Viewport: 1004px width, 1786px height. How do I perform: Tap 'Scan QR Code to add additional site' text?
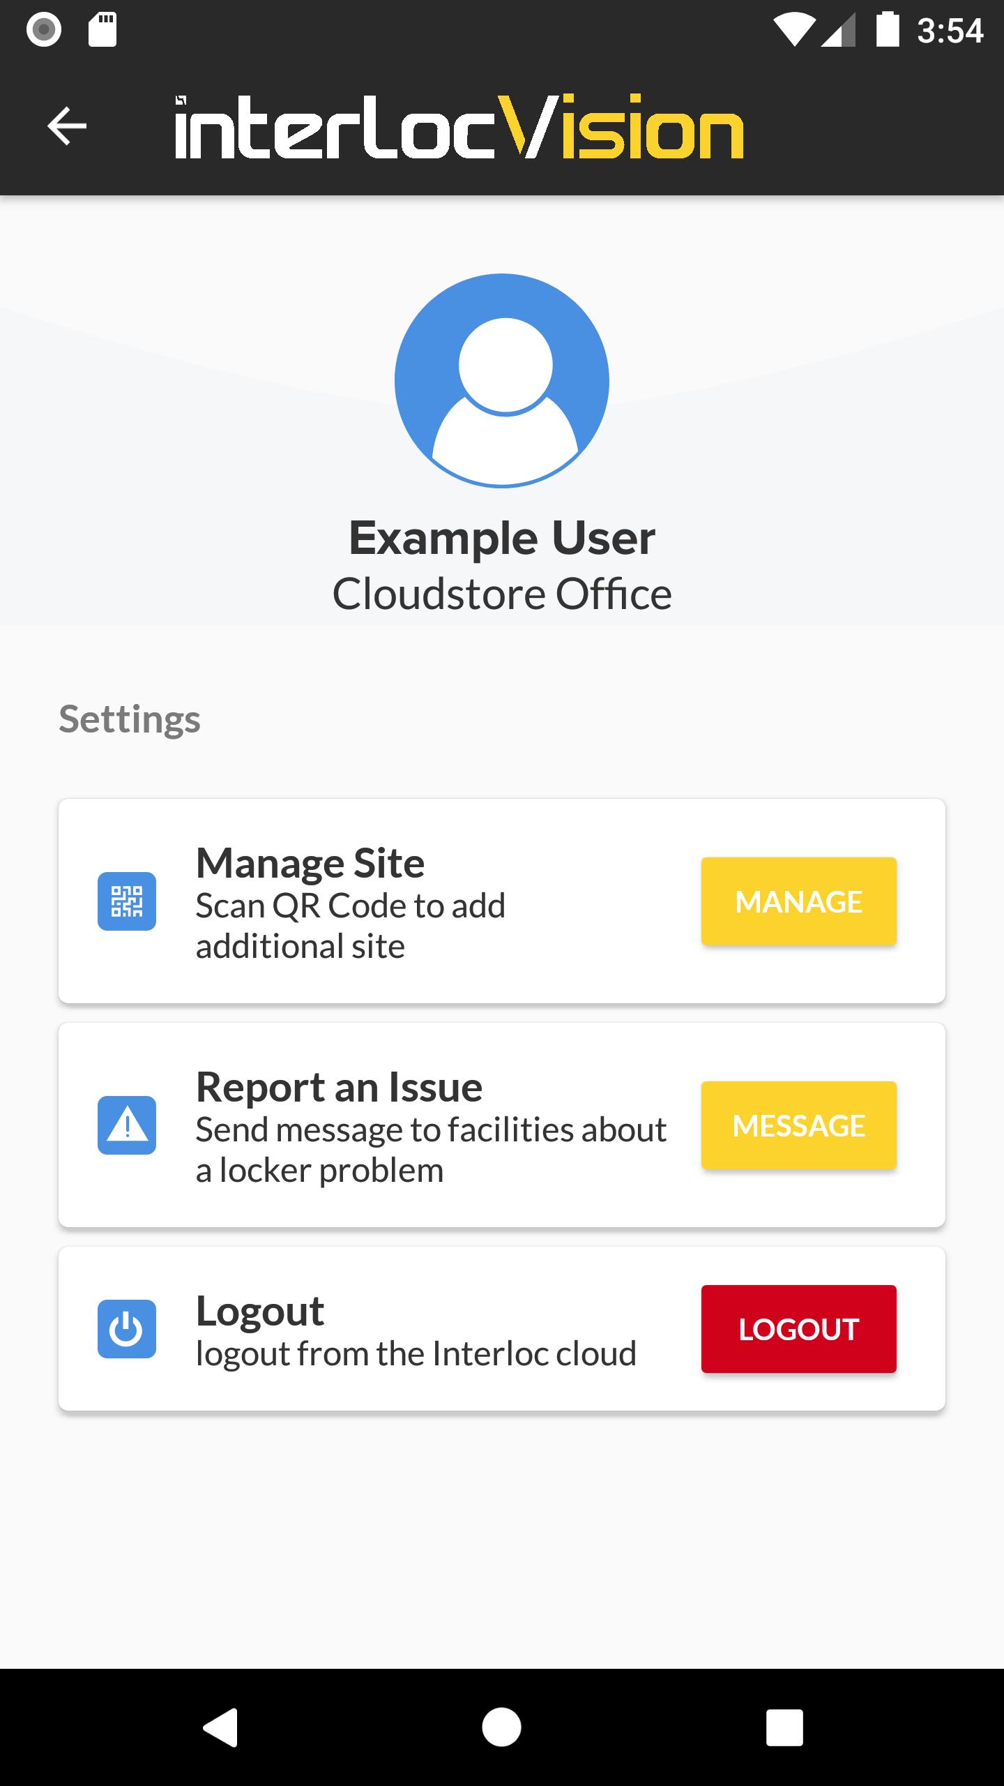pyautogui.click(x=351, y=926)
